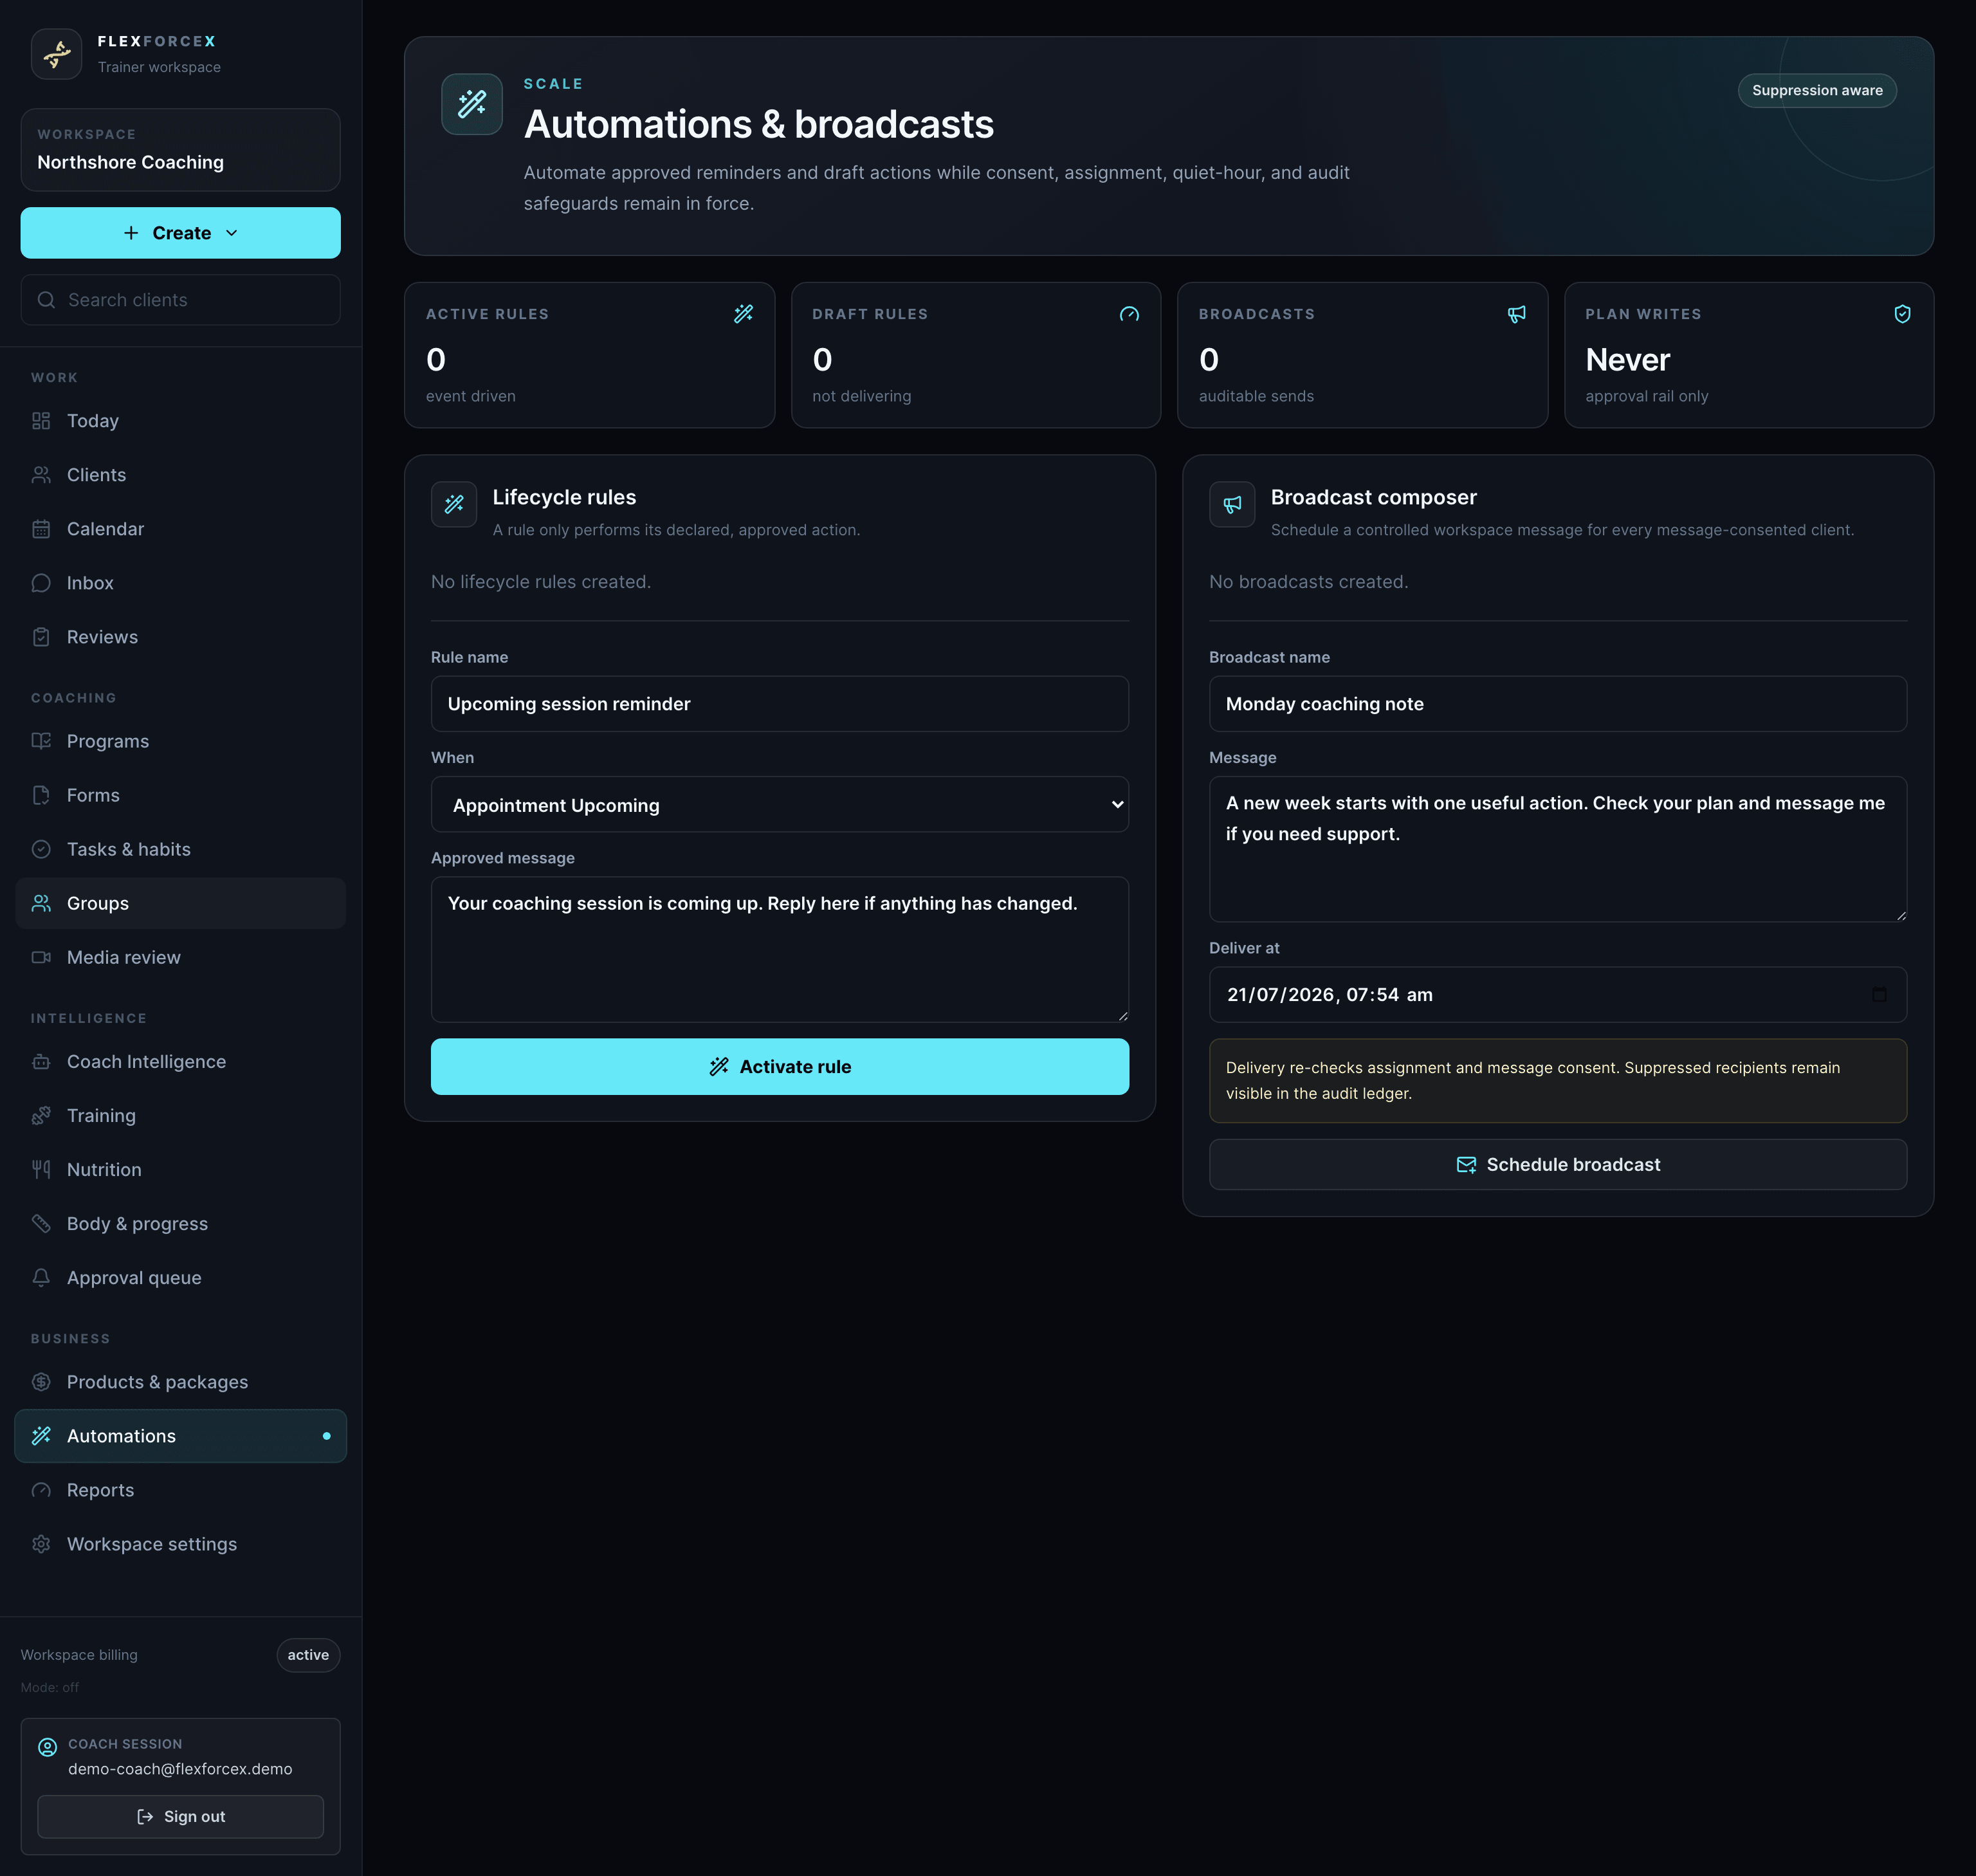Click the Forms document icon
This screenshot has height=1876, width=1976.
(41, 795)
